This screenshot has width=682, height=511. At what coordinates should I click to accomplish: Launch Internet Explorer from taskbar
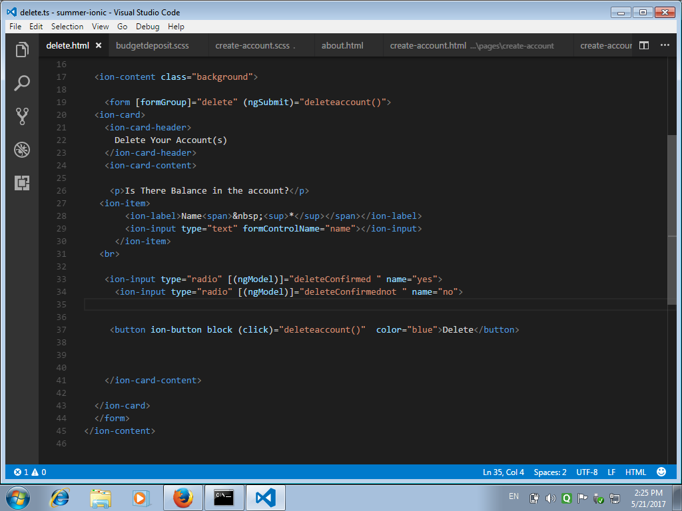[59, 498]
